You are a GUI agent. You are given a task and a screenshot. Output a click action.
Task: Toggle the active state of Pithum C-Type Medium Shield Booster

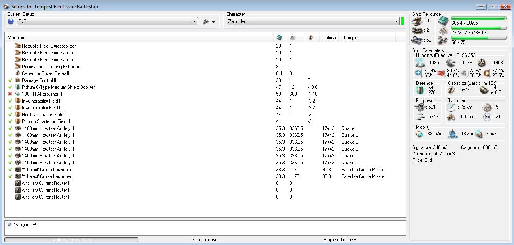[x=10, y=87]
